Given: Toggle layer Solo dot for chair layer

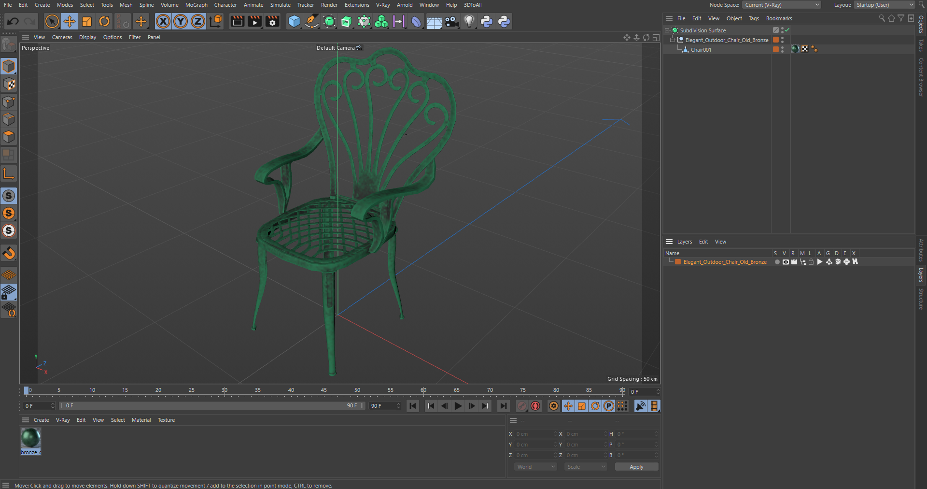Looking at the screenshot, I should [x=777, y=262].
